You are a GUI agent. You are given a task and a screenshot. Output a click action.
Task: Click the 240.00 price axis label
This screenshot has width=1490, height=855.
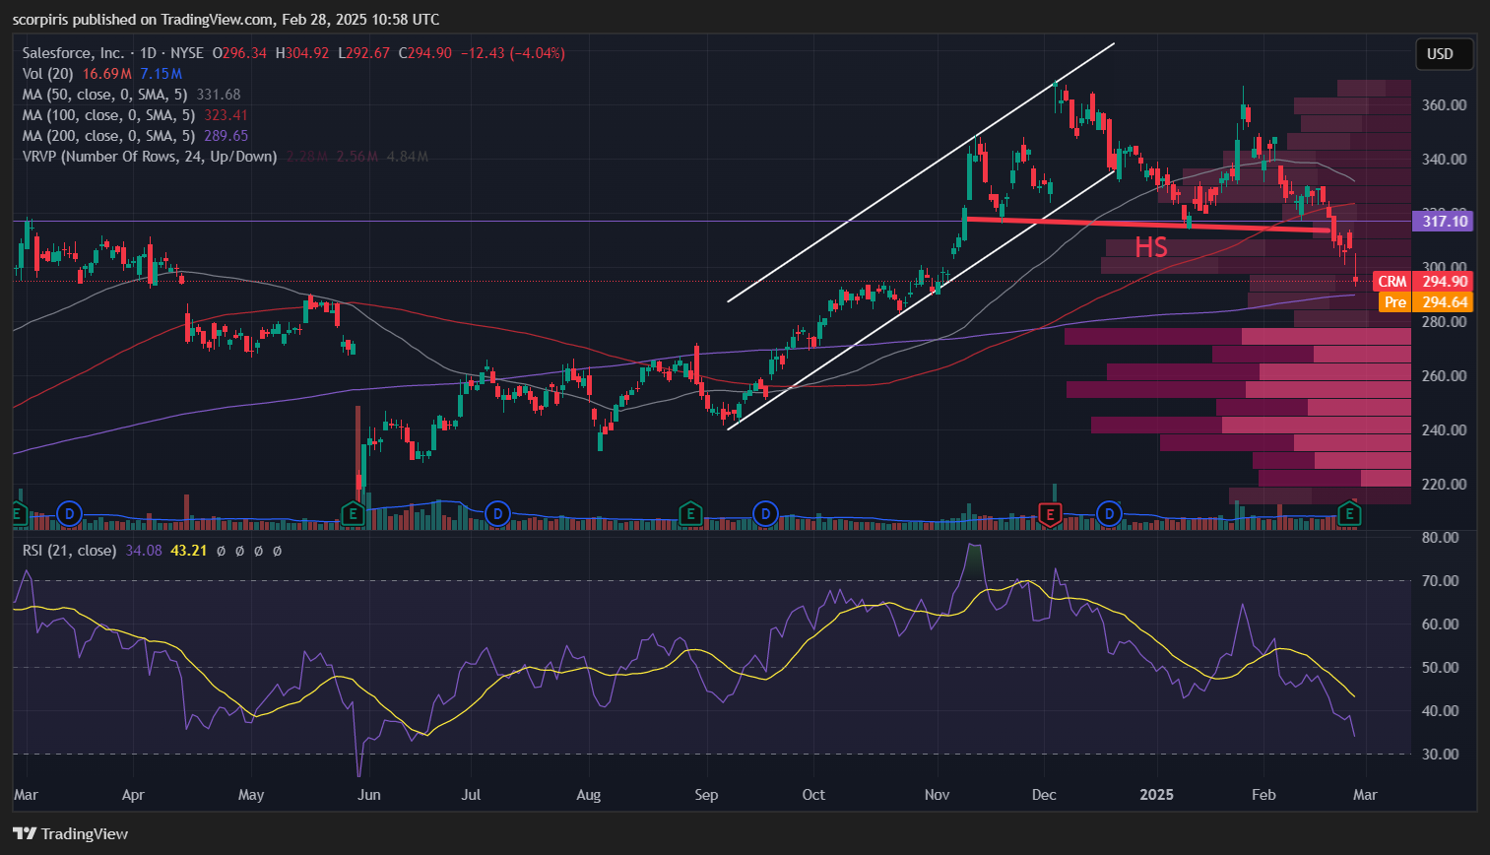pos(1445,429)
